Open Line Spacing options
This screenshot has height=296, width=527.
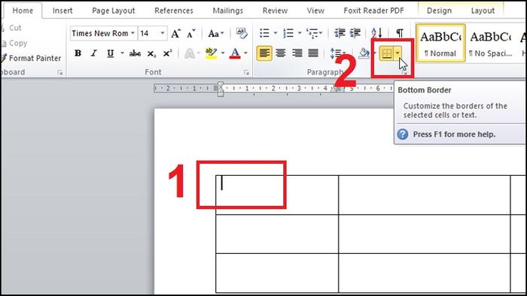[337, 53]
